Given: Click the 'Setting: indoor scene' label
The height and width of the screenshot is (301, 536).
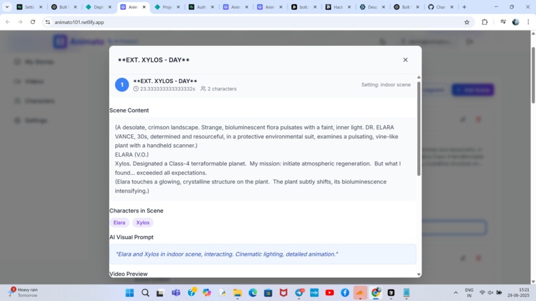Looking at the screenshot, I should pos(386,85).
